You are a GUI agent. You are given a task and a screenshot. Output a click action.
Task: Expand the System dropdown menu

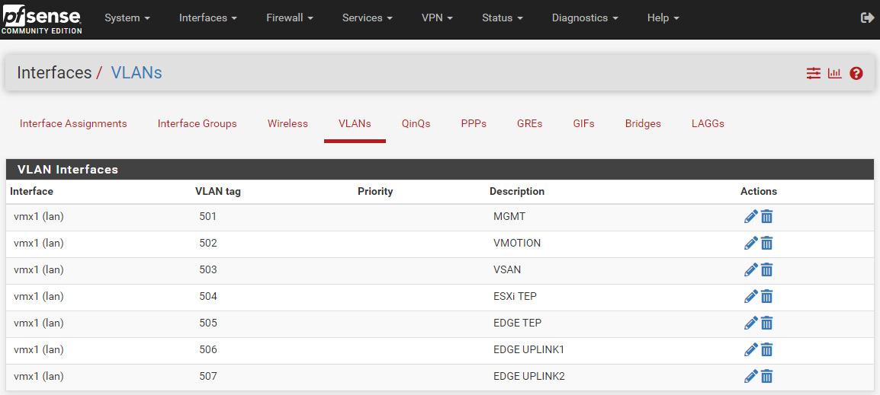coord(127,18)
